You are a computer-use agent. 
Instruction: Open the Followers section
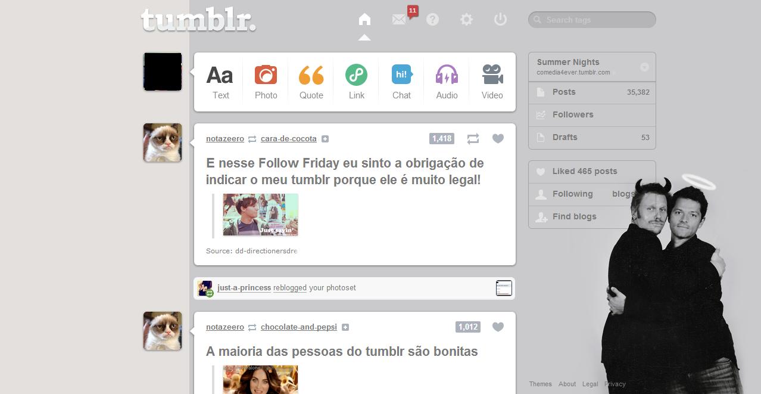tap(592, 115)
